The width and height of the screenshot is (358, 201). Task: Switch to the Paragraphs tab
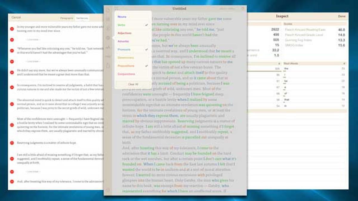[x=67, y=18]
